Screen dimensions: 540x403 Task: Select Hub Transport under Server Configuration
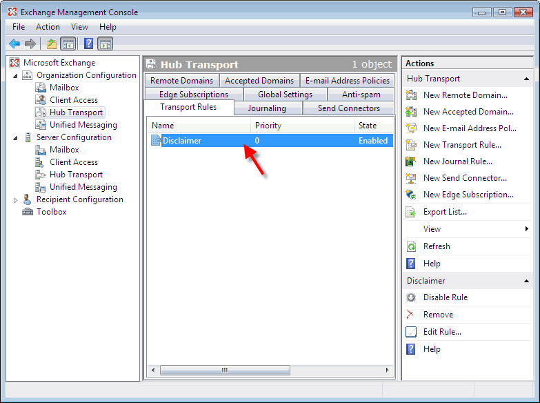[76, 175]
